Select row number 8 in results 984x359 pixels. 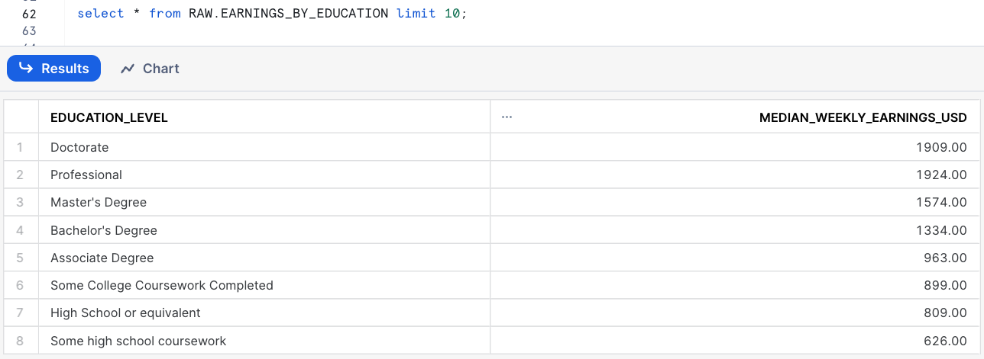point(20,341)
